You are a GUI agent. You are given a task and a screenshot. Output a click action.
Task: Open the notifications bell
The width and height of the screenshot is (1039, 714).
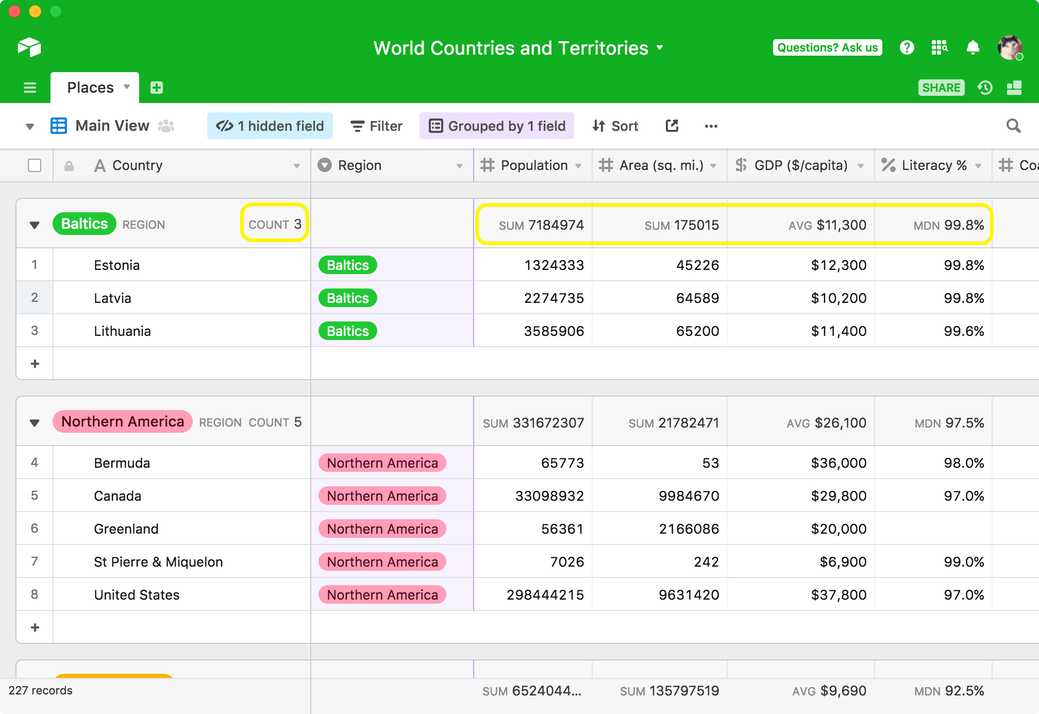974,47
